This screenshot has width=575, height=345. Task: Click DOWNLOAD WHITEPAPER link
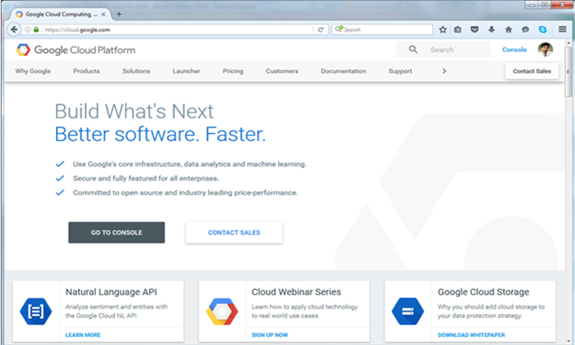click(x=471, y=335)
